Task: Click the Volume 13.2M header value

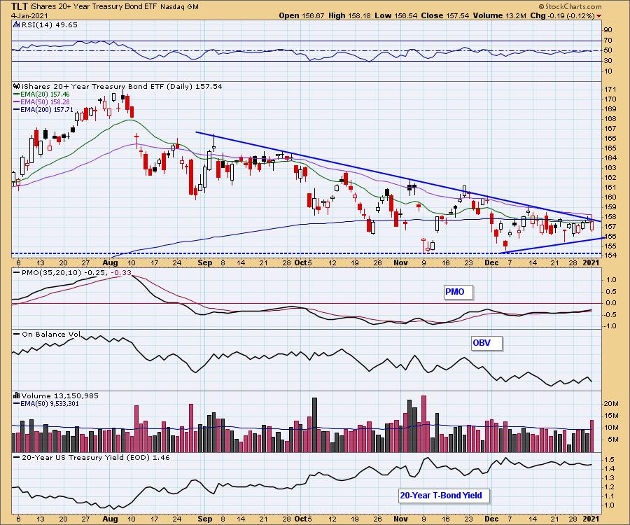Action: click(x=499, y=15)
